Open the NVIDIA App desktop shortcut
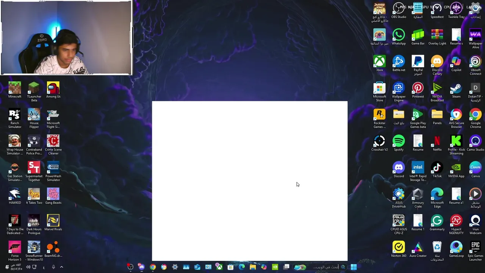Screen dimensions: 485x273 (x=456, y=170)
